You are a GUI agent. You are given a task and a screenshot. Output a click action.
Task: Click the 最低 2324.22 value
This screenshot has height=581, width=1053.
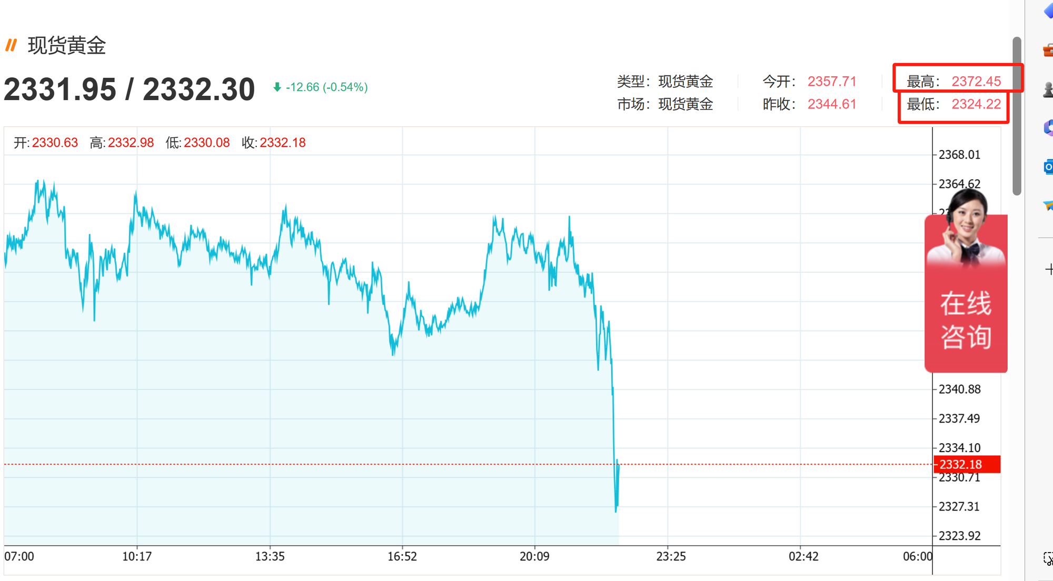(976, 104)
